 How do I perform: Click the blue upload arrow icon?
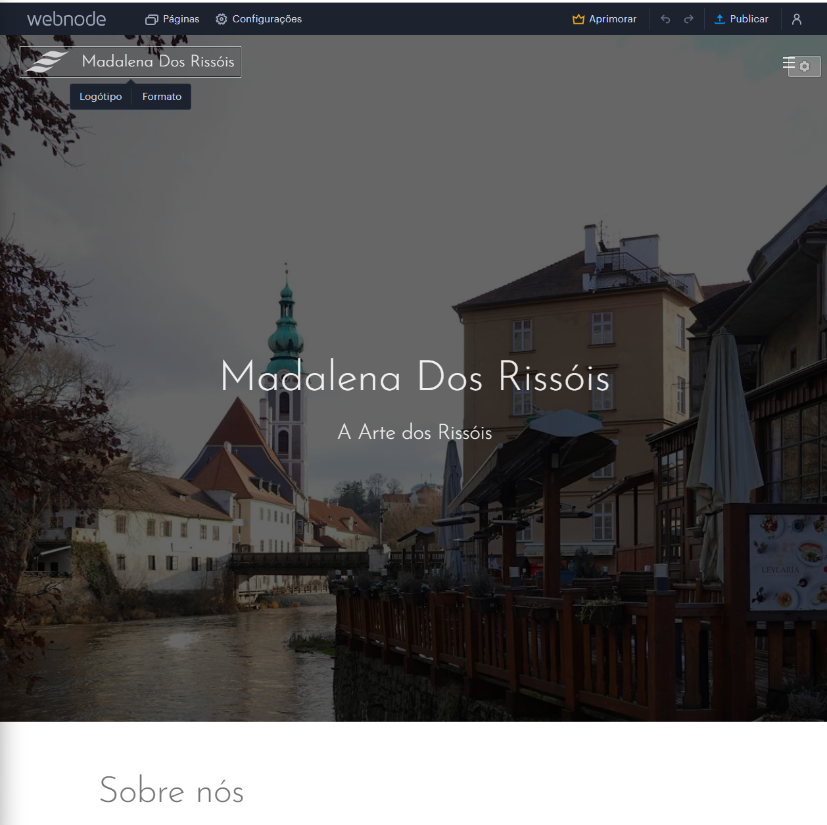720,20
